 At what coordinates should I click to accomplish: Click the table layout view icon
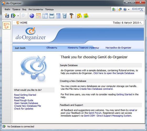(45, 16)
